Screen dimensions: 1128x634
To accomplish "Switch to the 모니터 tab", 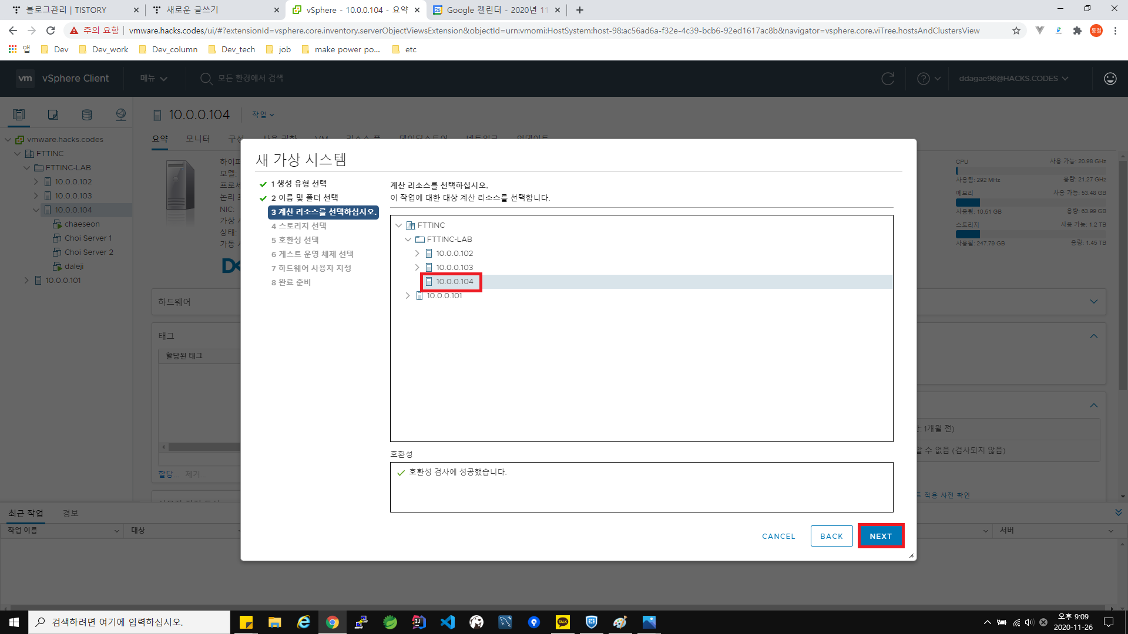I will [198, 139].
